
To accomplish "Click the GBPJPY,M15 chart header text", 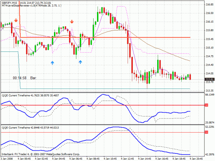I will tap(9, 3).
